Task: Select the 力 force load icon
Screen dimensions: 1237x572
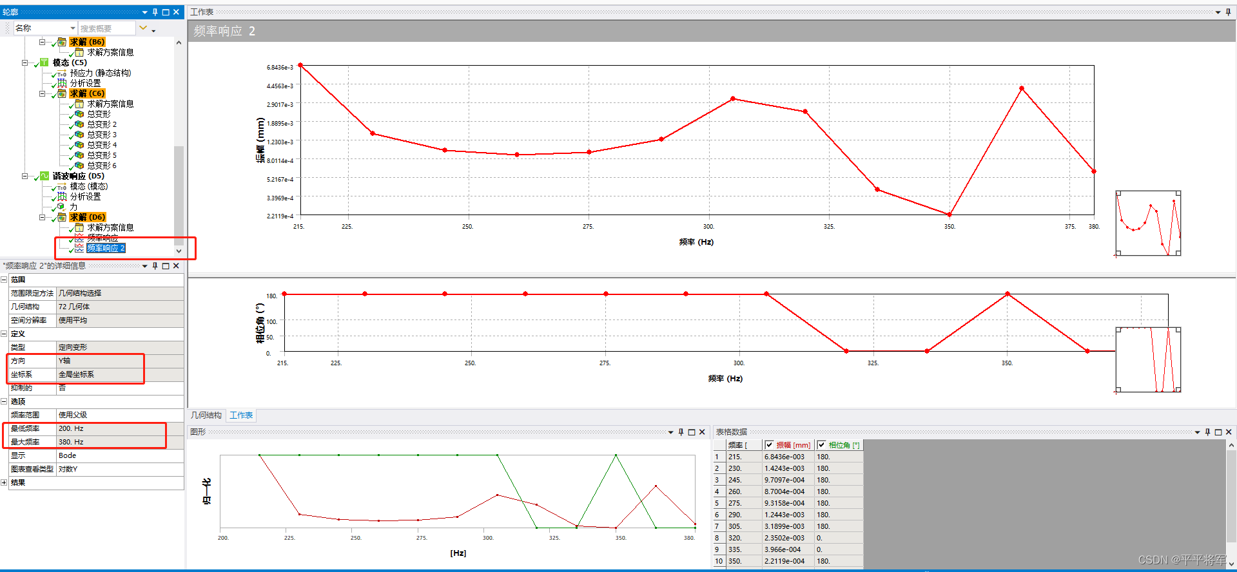Action: click(x=61, y=207)
